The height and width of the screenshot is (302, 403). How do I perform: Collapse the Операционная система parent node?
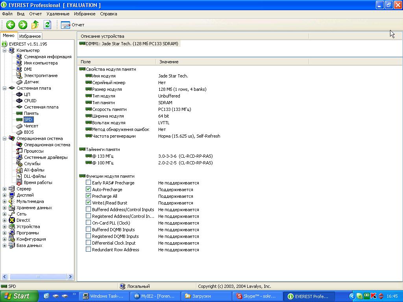(x=5, y=138)
